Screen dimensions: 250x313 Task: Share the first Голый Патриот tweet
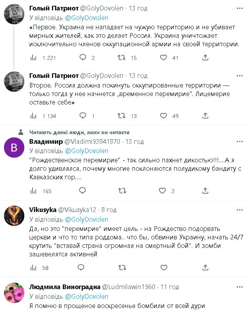click(x=206, y=58)
